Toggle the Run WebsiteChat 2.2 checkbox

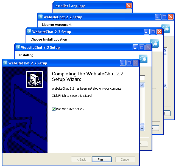54,109
